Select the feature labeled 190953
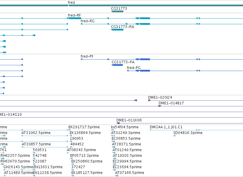Image resolution: width=243 pixels, height=177 pixels. (x=77, y=139)
